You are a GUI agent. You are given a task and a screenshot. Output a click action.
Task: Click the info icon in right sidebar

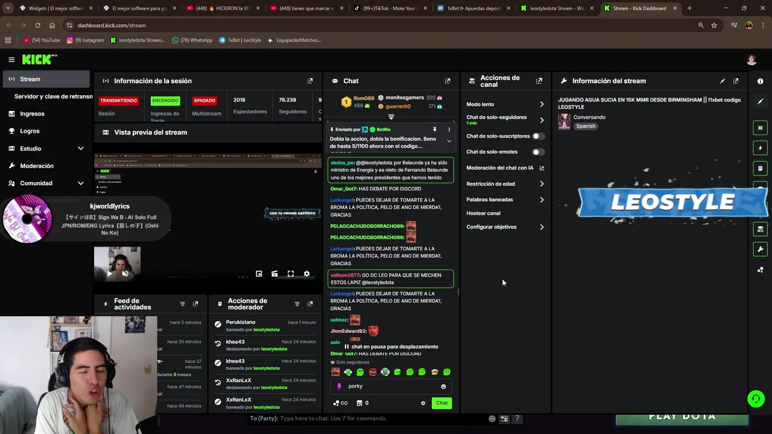760,81
